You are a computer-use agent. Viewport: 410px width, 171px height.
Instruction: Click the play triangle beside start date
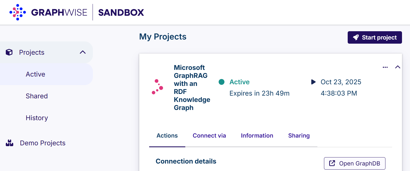[313, 82]
